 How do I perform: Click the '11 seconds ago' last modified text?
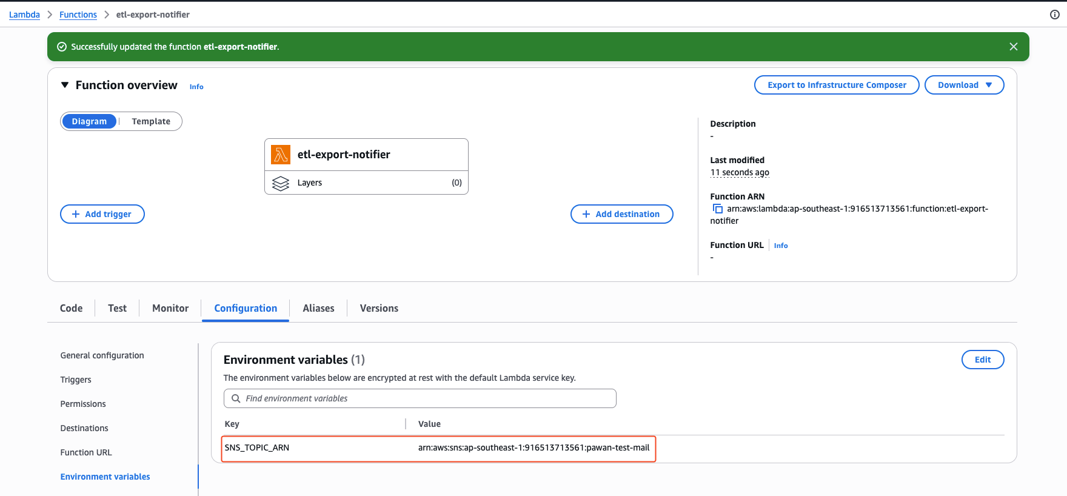[740, 172]
